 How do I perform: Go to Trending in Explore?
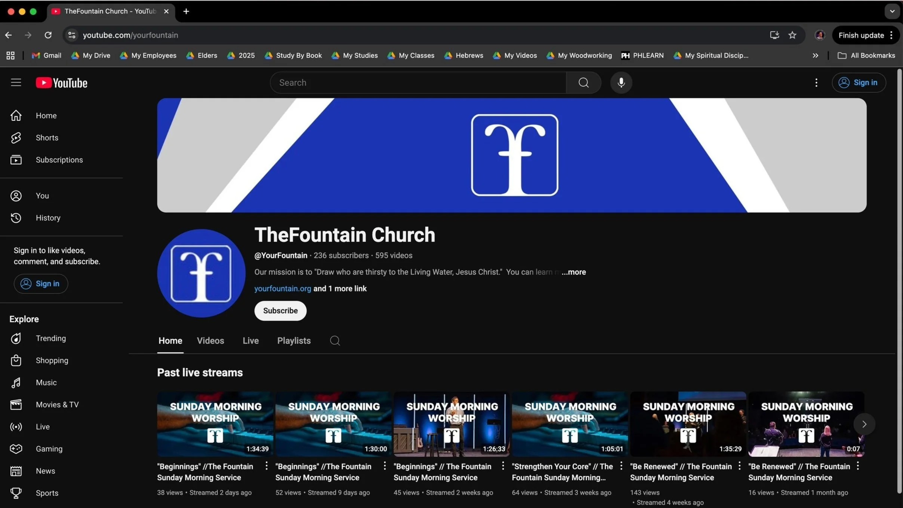click(x=50, y=338)
